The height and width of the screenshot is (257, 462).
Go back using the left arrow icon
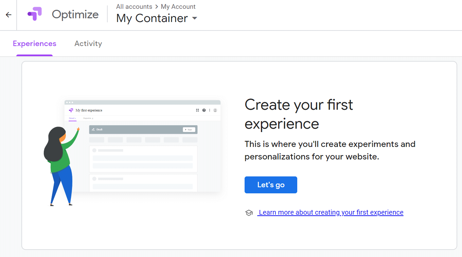8,15
